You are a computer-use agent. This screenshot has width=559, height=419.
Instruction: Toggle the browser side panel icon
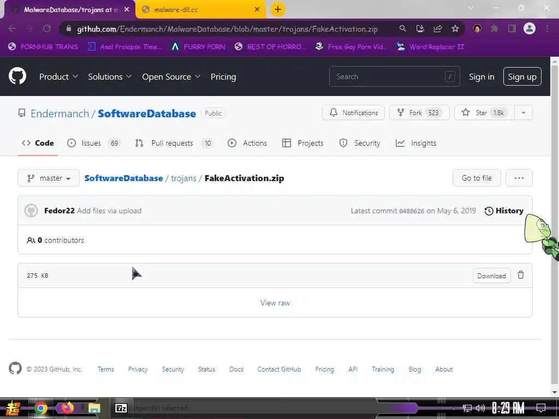coord(512,28)
